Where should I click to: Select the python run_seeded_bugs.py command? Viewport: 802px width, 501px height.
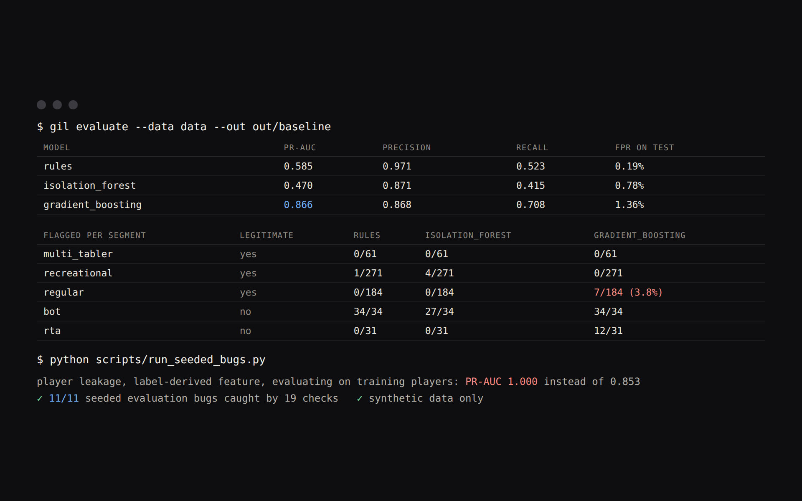pos(151,359)
